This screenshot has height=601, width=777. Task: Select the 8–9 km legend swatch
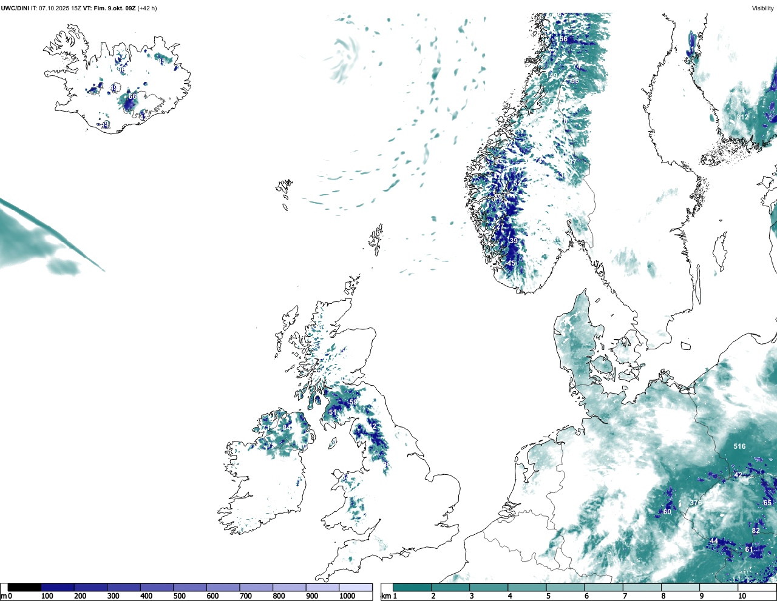pos(680,588)
